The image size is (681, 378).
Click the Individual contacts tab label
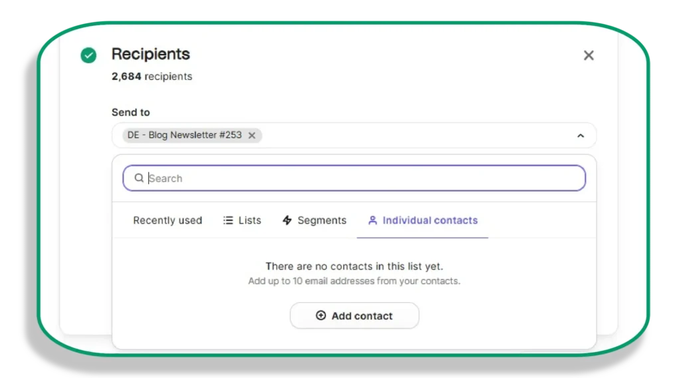(430, 220)
